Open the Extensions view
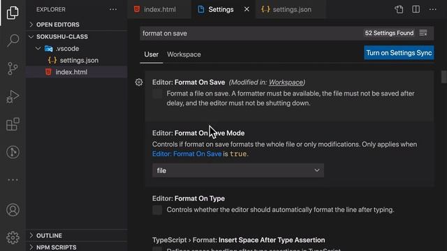 (x=13, y=124)
